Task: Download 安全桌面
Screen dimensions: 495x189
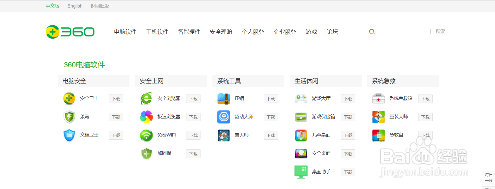Action: click(x=348, y=154)
